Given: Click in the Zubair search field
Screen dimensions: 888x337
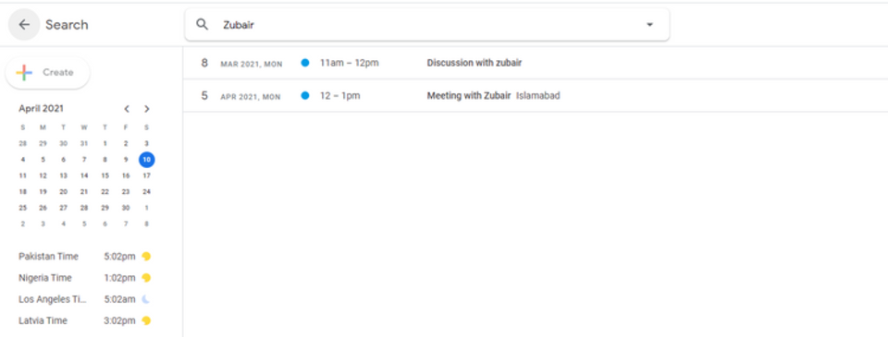Looking at the screenshot, I should tap(427, 25).
